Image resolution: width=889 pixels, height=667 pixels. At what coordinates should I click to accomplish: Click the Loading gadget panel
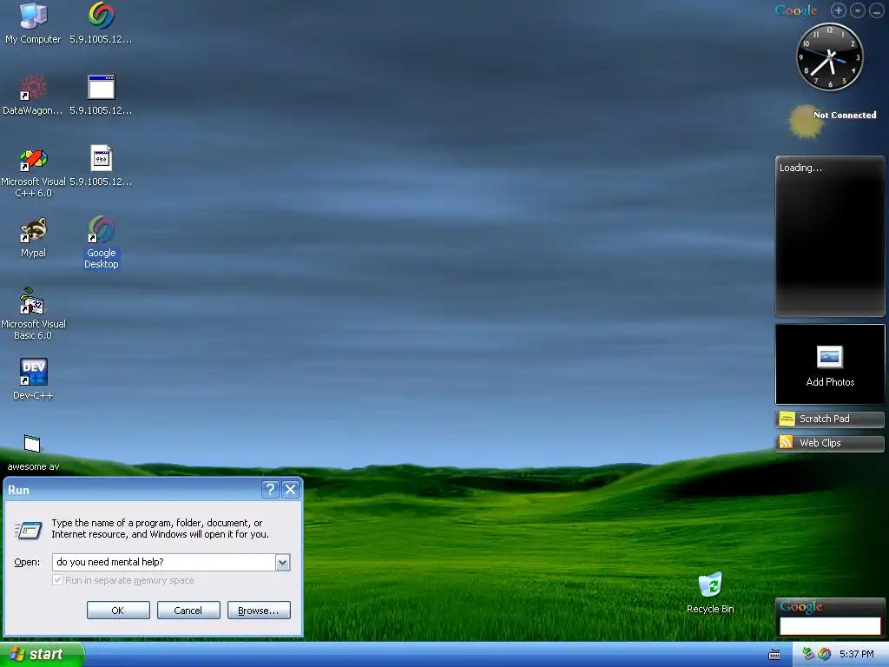coord(829,236)
